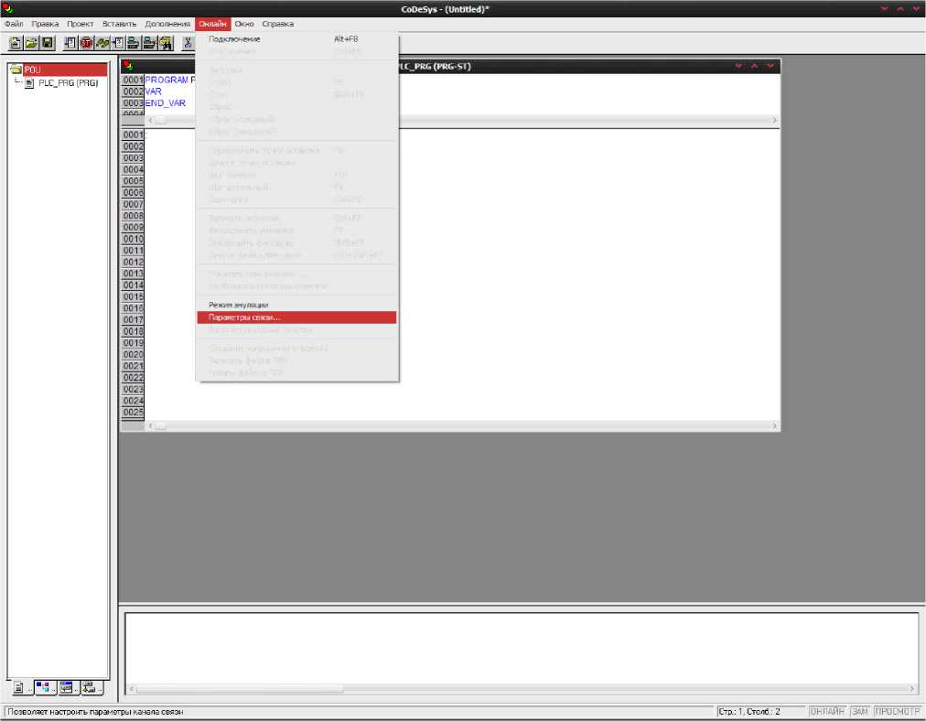926x721 pixels.
Task: Click the END_VAR keyword line
Action: point(166,103)
